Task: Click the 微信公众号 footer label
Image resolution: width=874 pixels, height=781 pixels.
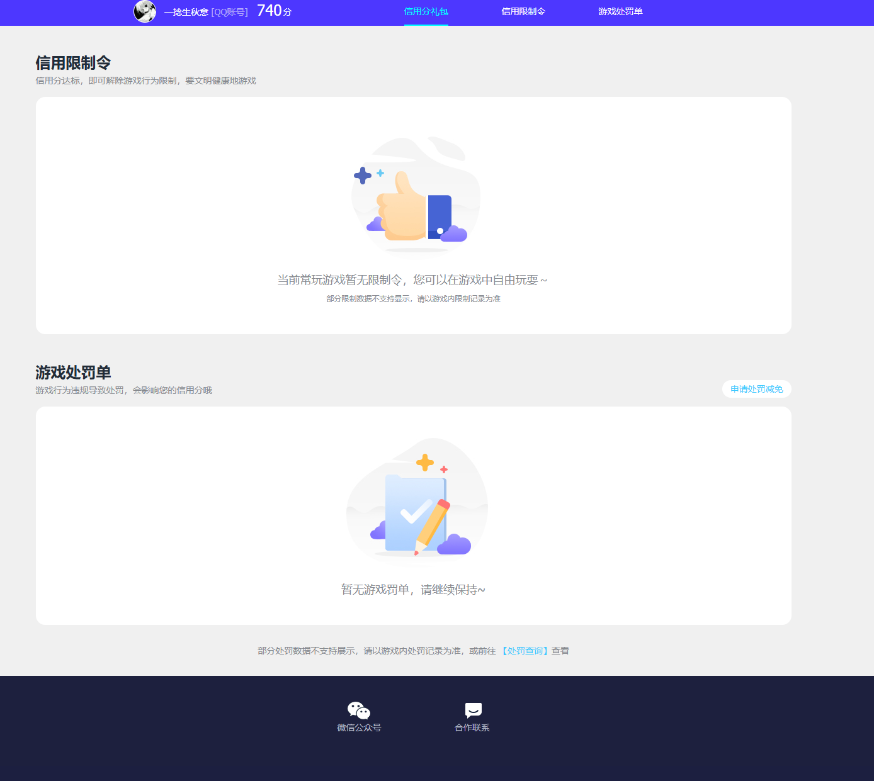Action: pyautogui.click(x=359, y=728)
